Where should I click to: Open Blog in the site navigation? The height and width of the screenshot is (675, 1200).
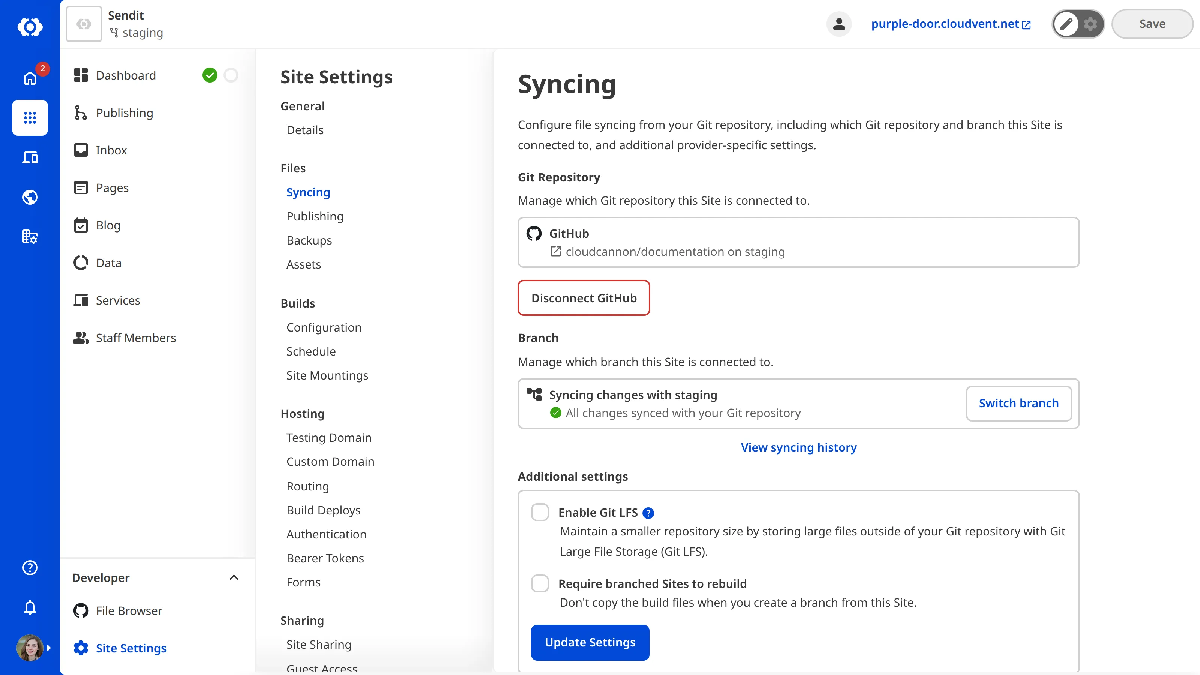coord(108,225)
